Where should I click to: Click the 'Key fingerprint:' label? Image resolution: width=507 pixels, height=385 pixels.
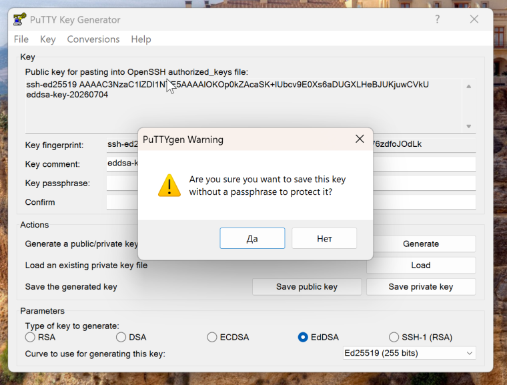coord(54,145)
